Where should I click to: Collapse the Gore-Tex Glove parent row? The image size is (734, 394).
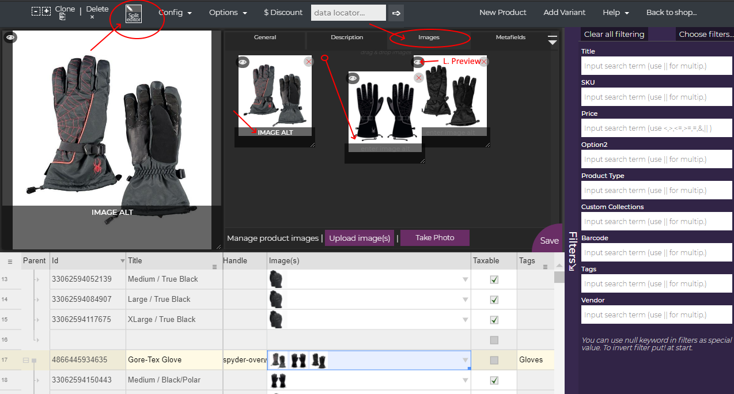(25, 361)
